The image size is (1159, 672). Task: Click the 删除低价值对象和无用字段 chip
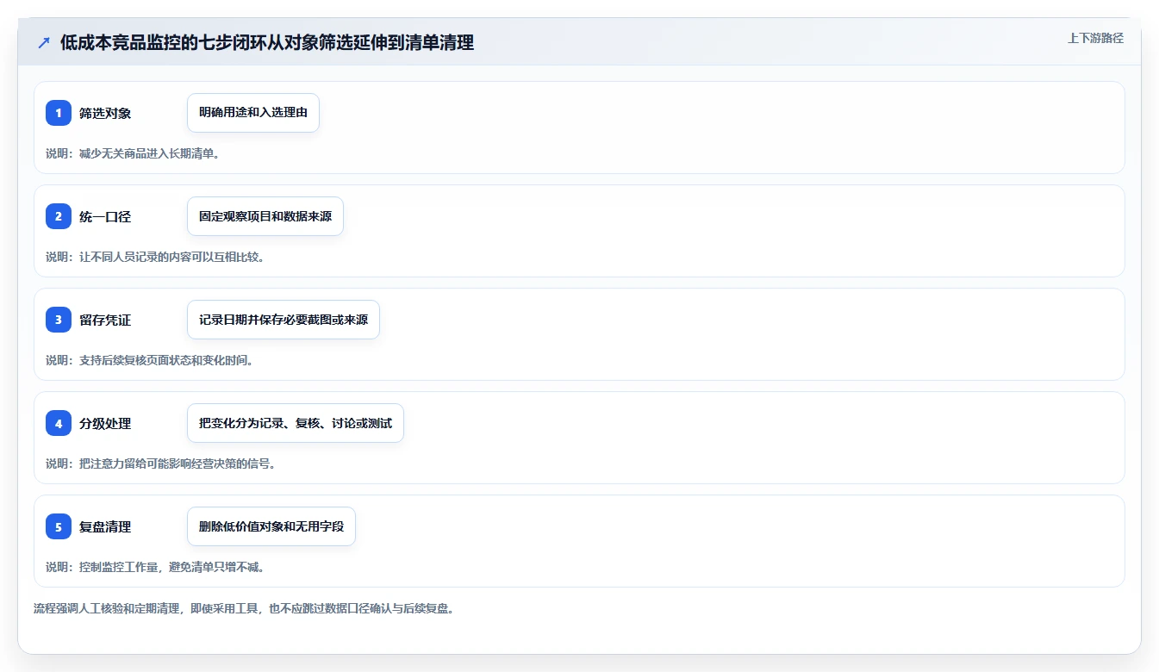271,526
